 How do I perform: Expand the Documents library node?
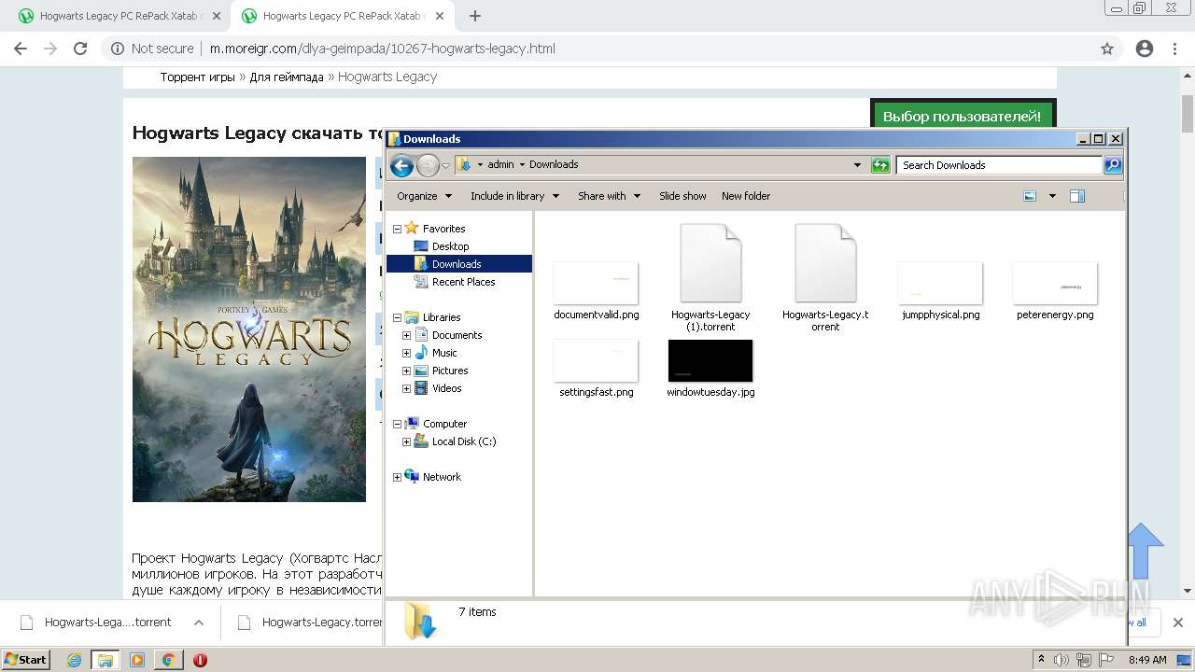click(x=406, y=335)
